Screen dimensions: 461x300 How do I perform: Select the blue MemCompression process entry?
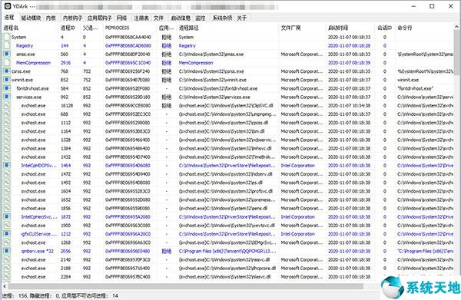[x=33, y=63]
